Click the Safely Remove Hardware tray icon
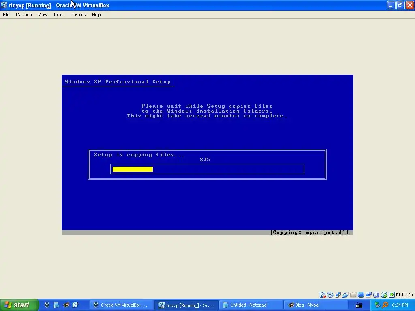 pos(377,305)
